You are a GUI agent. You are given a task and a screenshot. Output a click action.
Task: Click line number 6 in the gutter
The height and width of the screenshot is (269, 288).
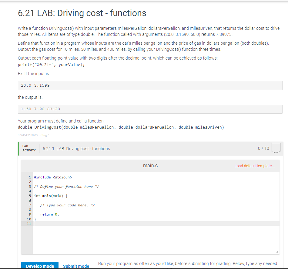(x=30, y=201)
